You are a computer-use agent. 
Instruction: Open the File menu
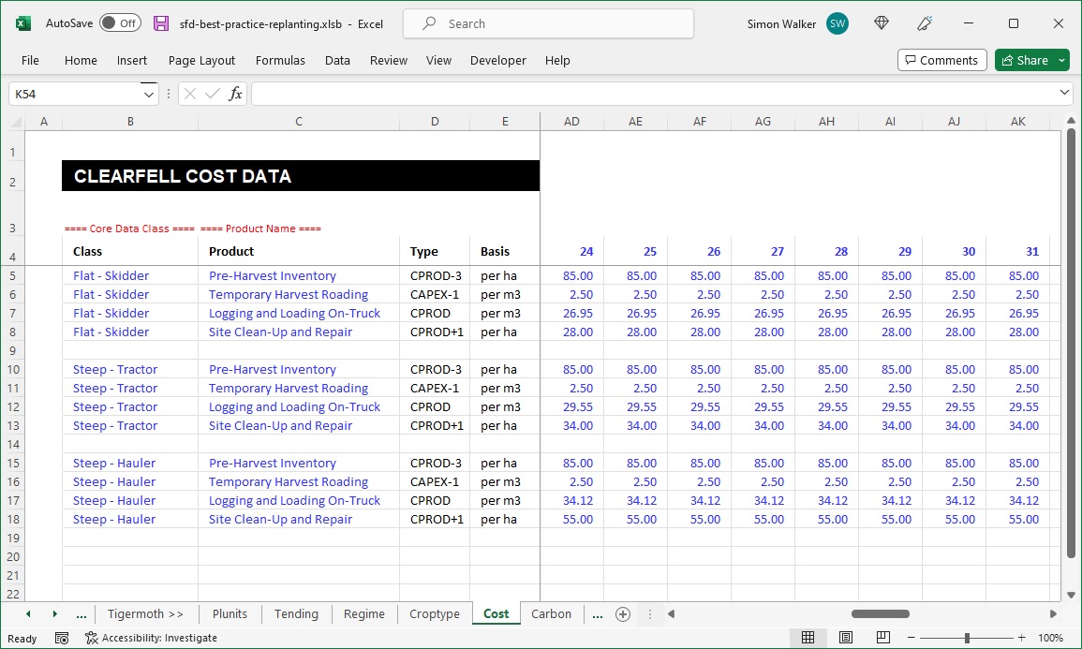click(x=30, y=61)
